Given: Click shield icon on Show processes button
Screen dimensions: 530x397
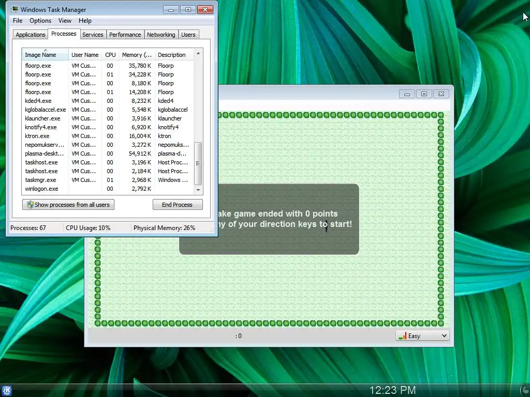Looking at the screenshot, I should pyautogui.click(x=30, y=205).
